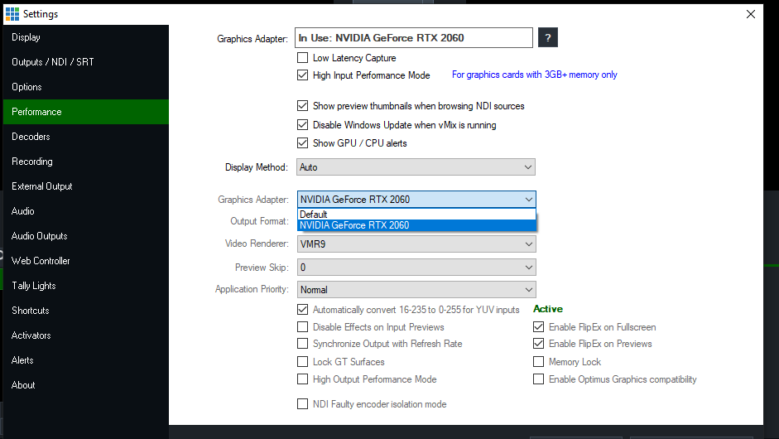Open Tally Lights settings
The height and width of the screenshot is (439, 779).
(x=86, y=286)
